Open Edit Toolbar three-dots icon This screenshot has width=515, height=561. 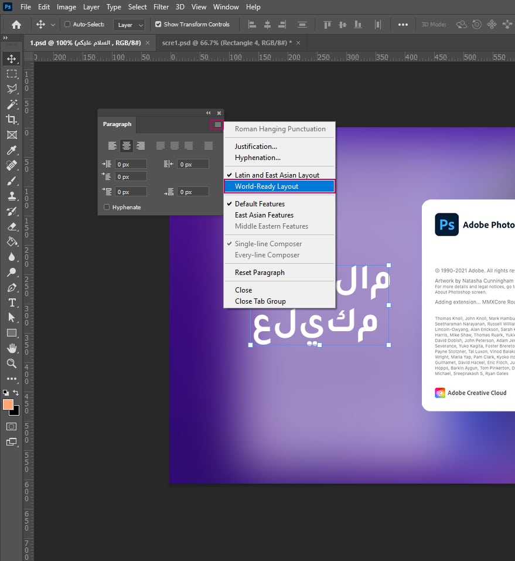[x=12, y=379]
